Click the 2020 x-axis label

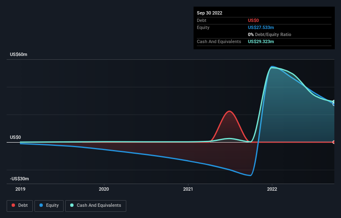tap(104, 189)
